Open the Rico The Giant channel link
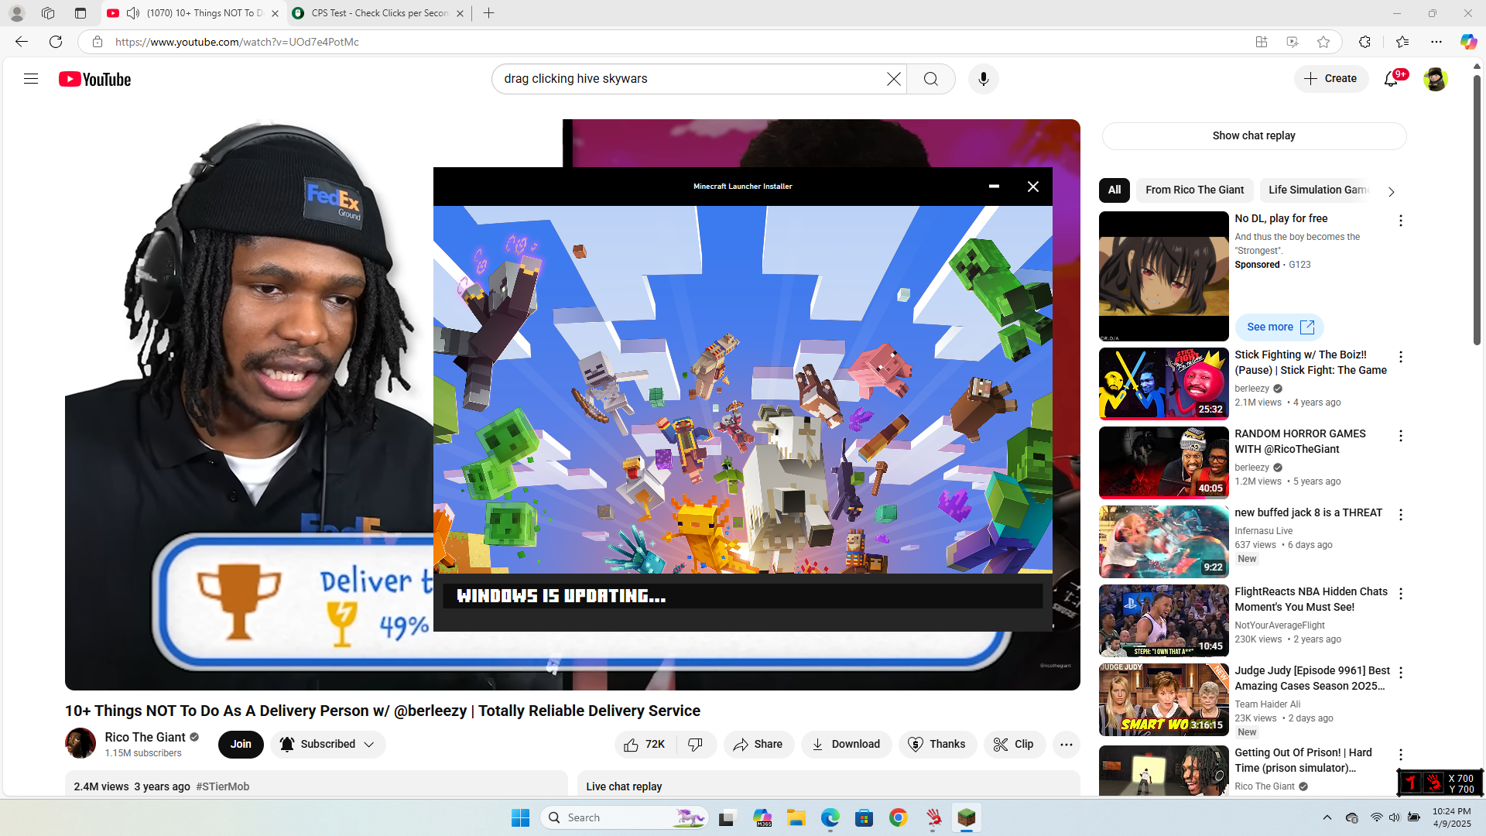The image size is (1486, 836). (145, 737)
